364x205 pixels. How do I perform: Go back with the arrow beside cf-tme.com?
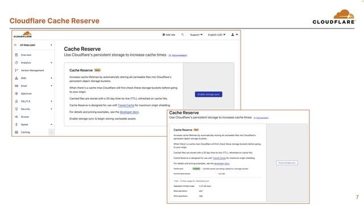15,45
